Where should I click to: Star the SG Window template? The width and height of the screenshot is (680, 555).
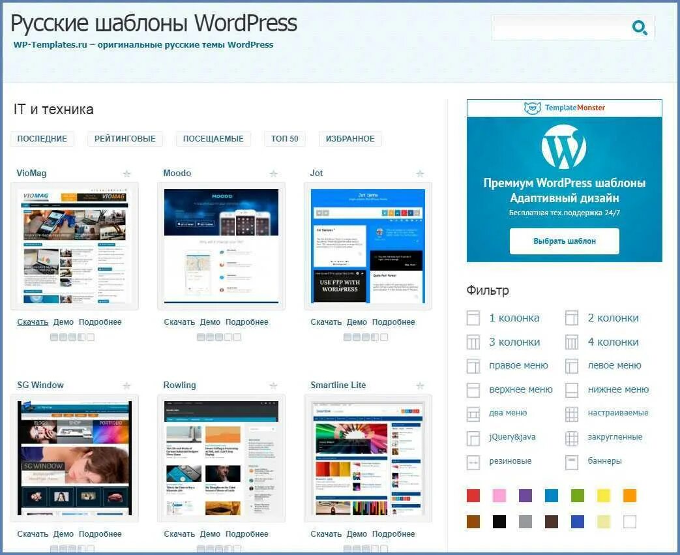[x=126, y=385]
